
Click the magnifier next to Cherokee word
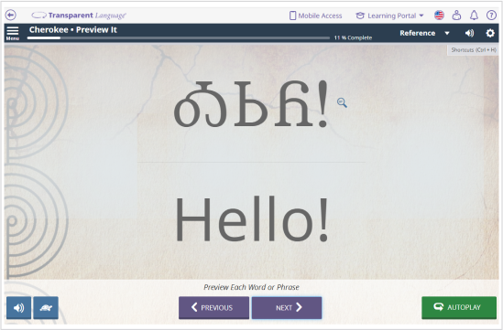[x=342, y=102]
